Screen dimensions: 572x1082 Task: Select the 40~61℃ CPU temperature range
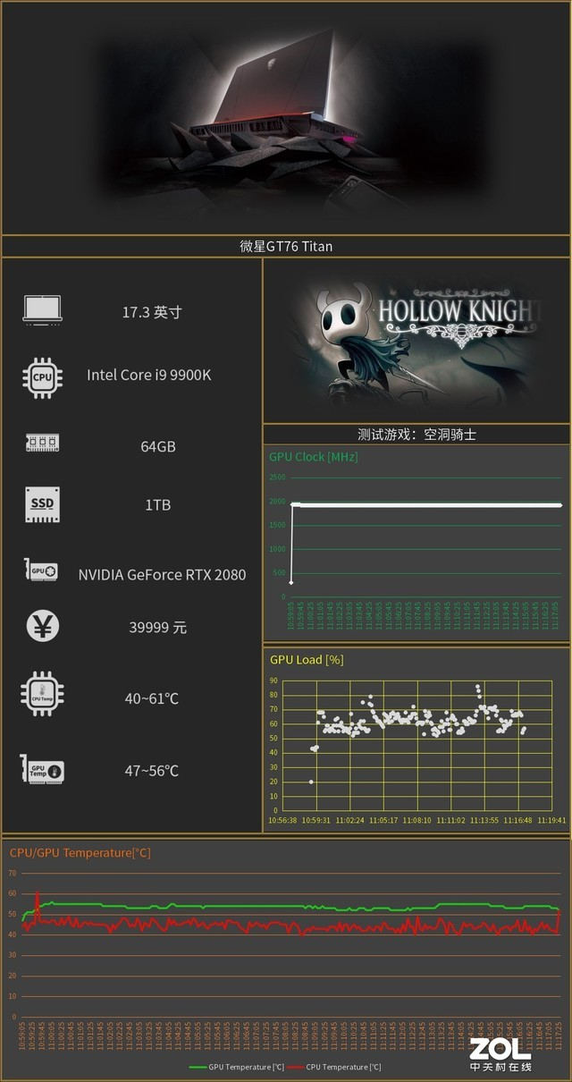(152, 698)
